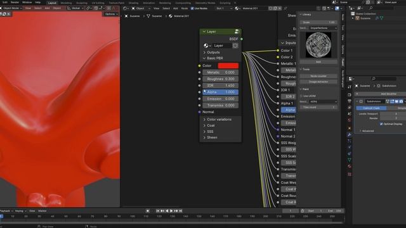Click the Add Modifier button

pos(381,94)
